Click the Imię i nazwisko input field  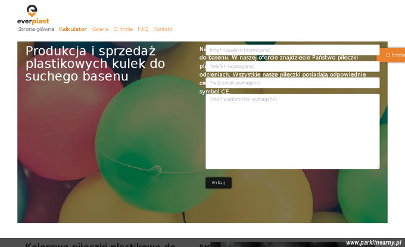click(x=292, y=50)
